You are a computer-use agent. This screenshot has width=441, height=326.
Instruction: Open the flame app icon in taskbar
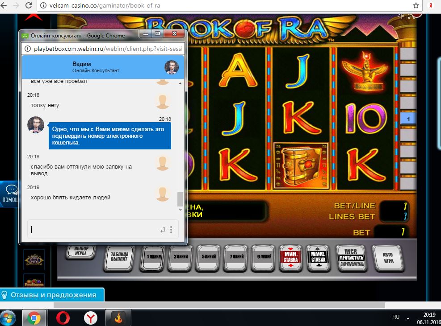point(118,318)
